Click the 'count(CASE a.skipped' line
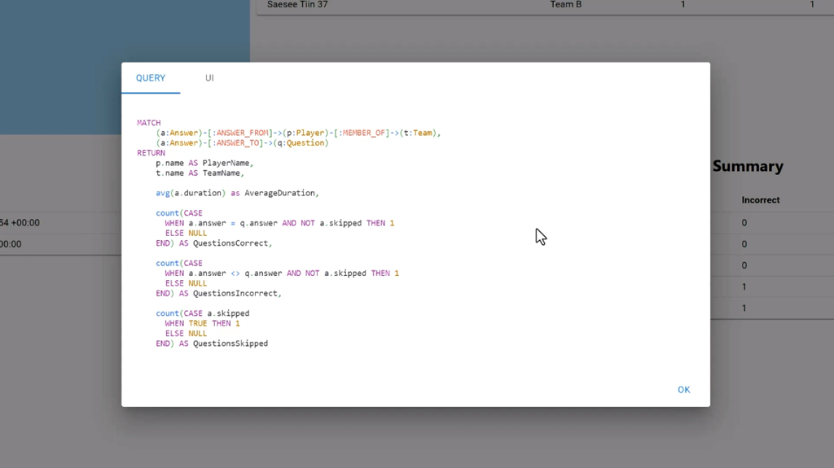The image size is (834, 468). pyautogui.click(x=203, y=313)
